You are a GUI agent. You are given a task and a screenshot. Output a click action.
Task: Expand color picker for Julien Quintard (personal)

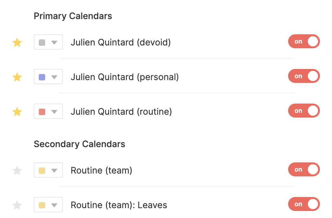pyautogui.click(x=54, y=77)
